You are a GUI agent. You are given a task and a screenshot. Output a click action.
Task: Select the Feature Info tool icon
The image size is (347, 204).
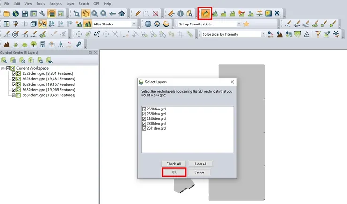point(181,14)
